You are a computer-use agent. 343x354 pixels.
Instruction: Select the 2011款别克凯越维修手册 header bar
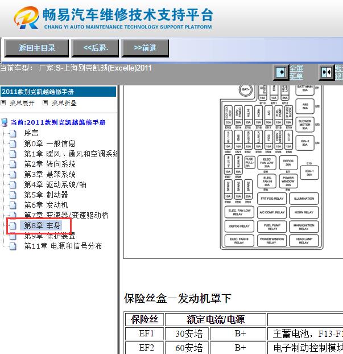[x=58, y=92]
